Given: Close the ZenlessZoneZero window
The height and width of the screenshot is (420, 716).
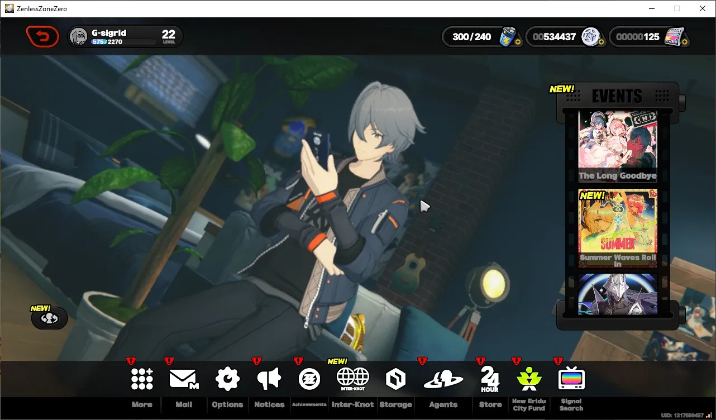Looking at the screenshot, I should coord(703,8).
